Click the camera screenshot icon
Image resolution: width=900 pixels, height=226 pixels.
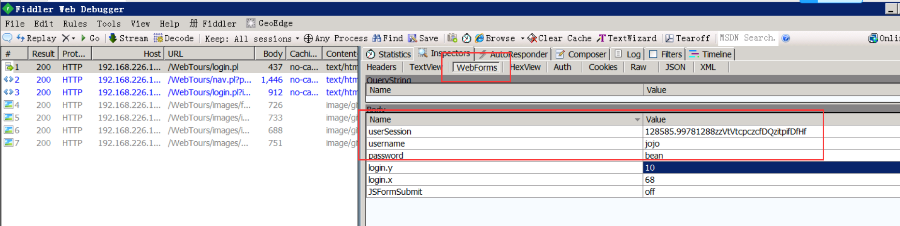point(452,38)
